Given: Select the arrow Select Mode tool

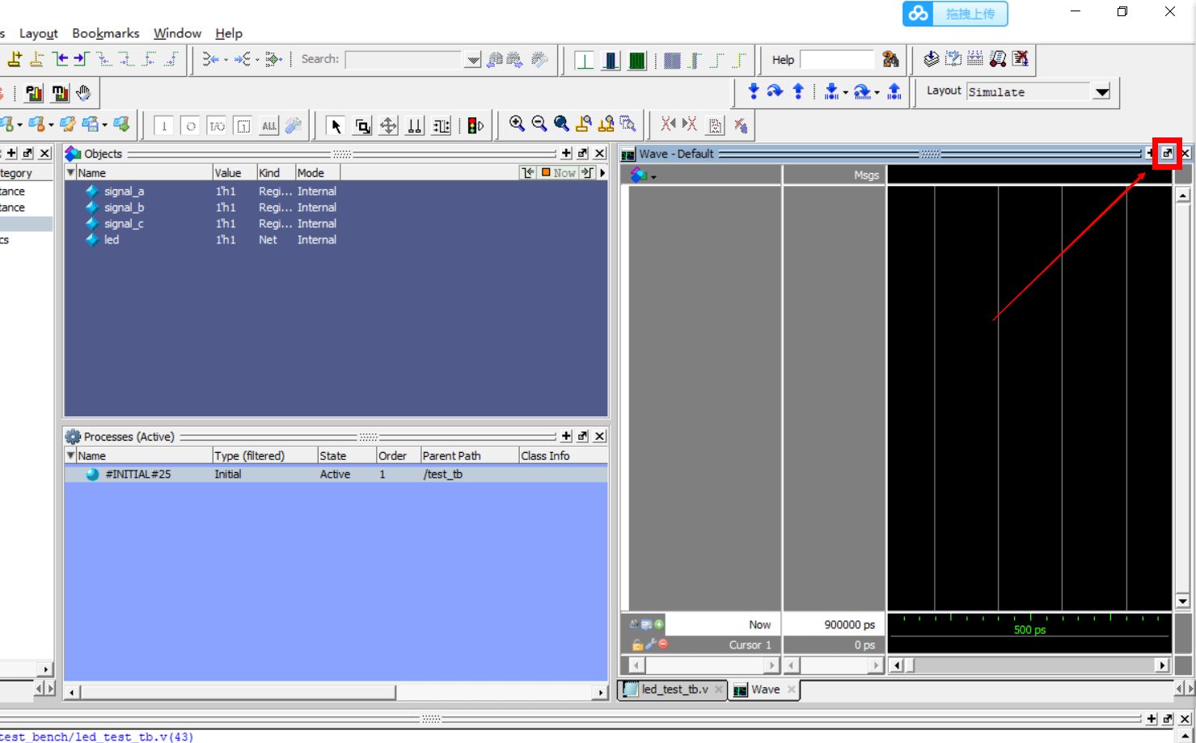Looking at the screenshot, I should coord(335,125).
